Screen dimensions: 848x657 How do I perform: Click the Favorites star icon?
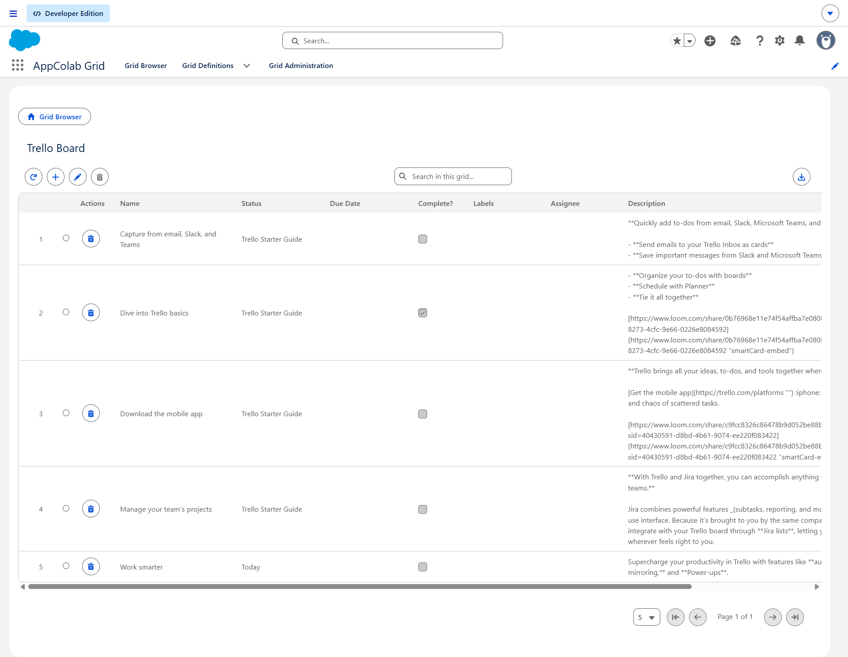coord(677,41)
